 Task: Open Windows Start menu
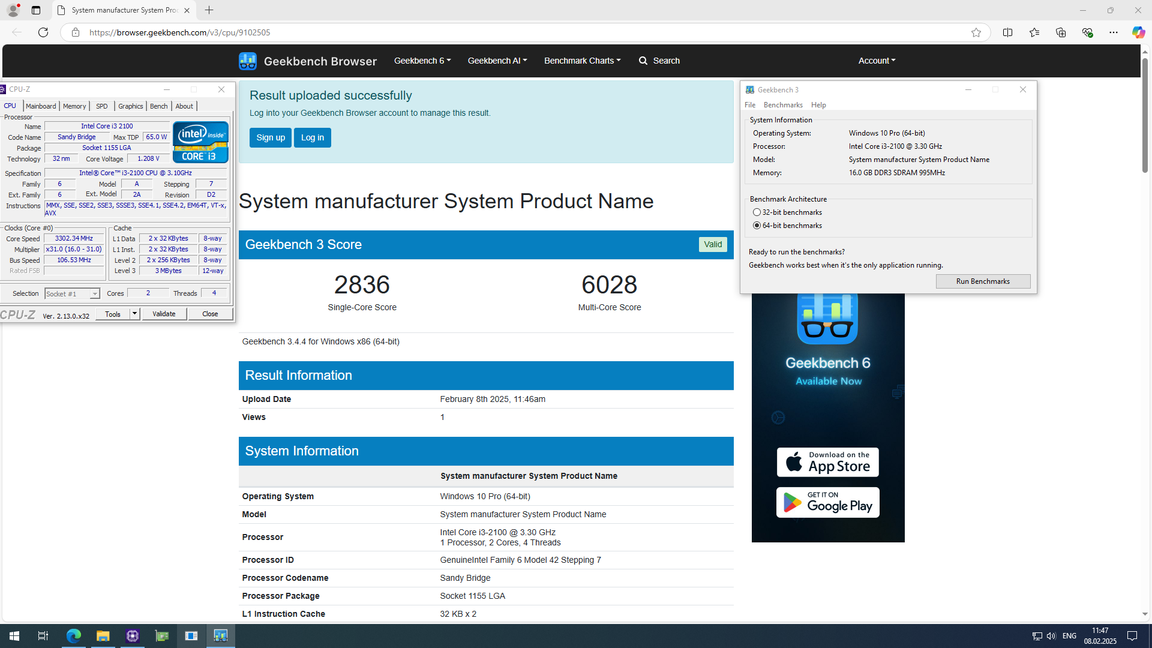[x=14, y=636]
